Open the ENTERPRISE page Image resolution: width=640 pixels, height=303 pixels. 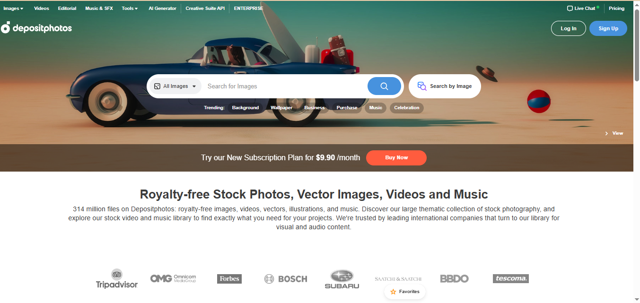[248, 9]
